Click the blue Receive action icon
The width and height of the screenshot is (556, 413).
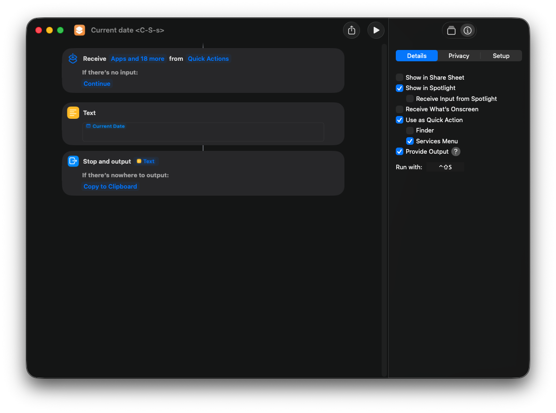pyautogui.click(x=73, y=58)
